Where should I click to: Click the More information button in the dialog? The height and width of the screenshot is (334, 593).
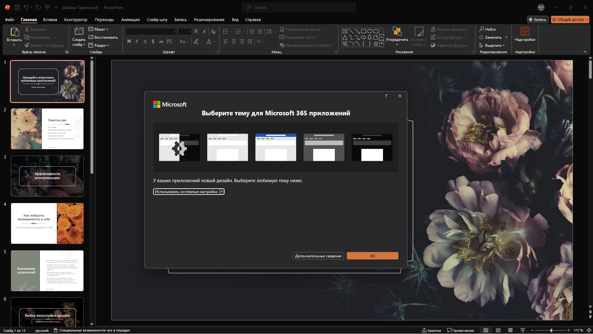point(318,256)
